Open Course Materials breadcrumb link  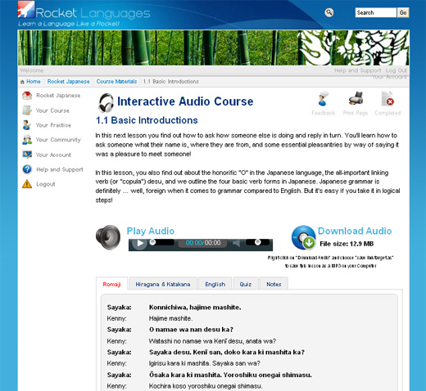click(x=116, y=82)
